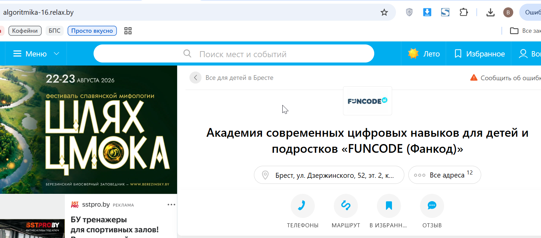Focus the Поиск мест и событий search field
This screenshot has width=541, height=238.
234,54
